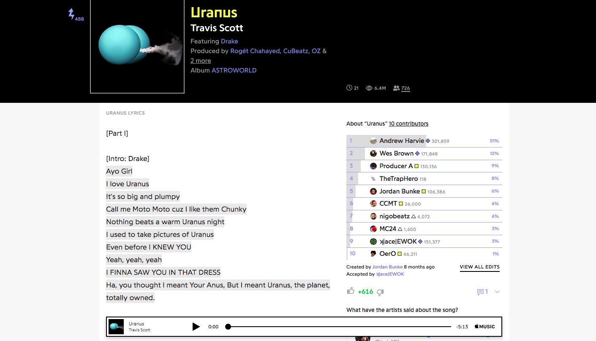
Task: Open the ASTROWORLD album link
Action: coord(234,70)
